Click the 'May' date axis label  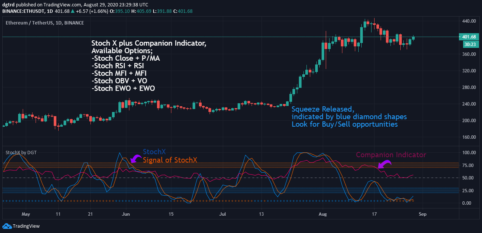26,214
